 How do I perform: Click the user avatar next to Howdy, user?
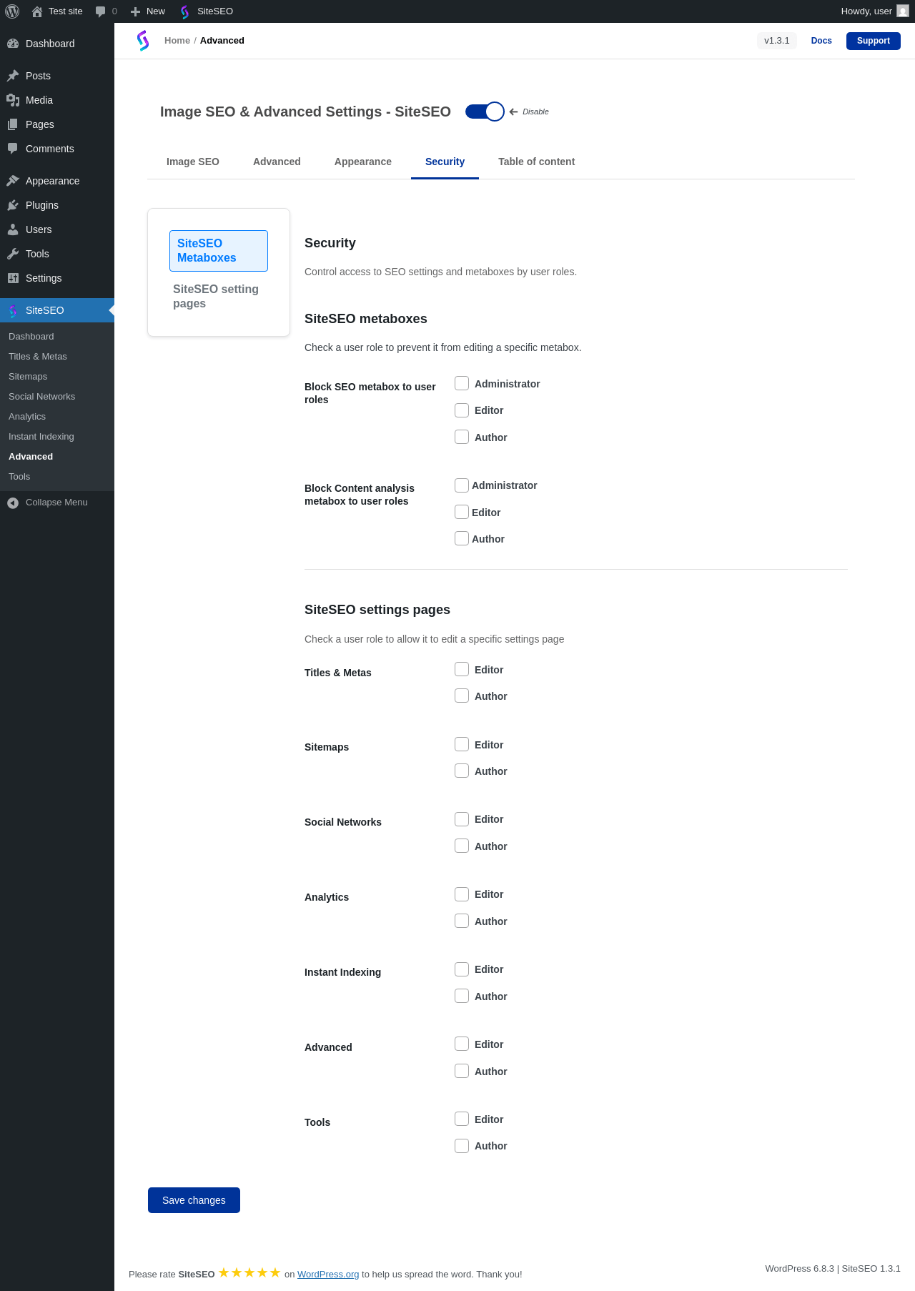(x=903, y=11)
